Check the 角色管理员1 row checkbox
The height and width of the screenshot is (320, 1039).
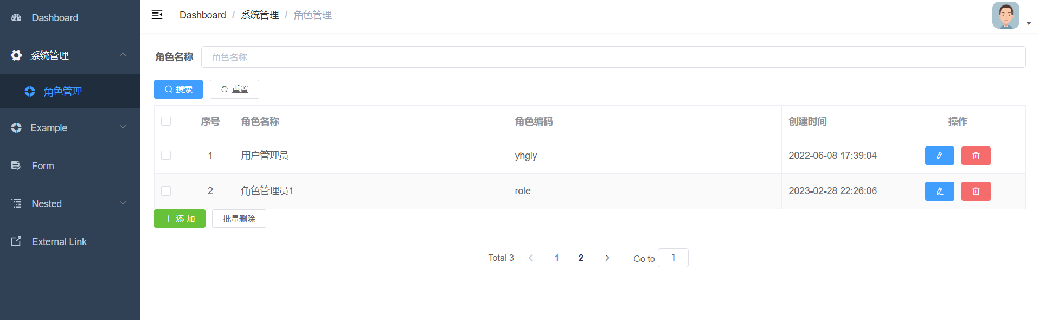click(x=166, y=191)
